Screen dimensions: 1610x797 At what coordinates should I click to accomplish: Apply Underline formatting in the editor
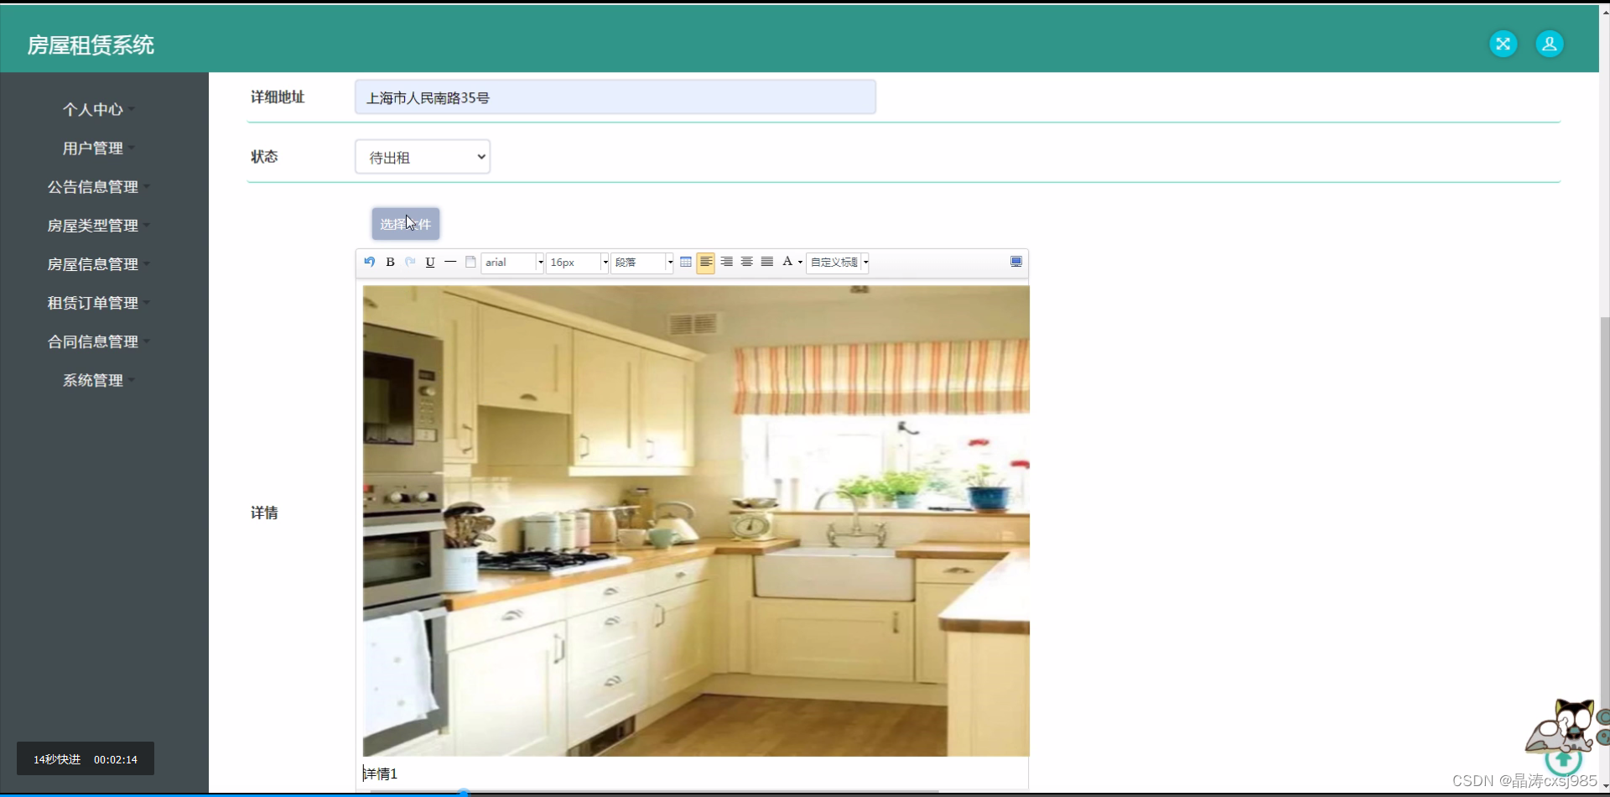[430, 262]
